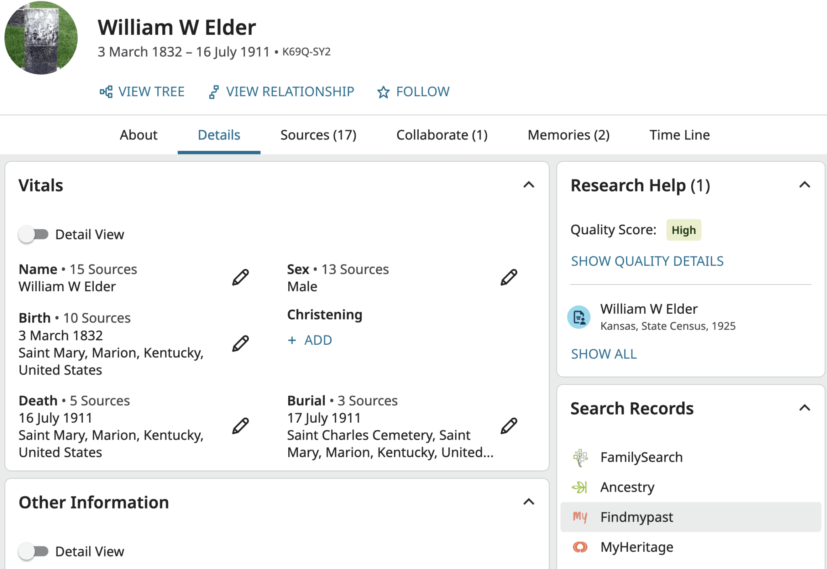The height and width of the screenshot is (569, 827).
Task: Collapse the Other Information section
Action: tap(529, 502)
